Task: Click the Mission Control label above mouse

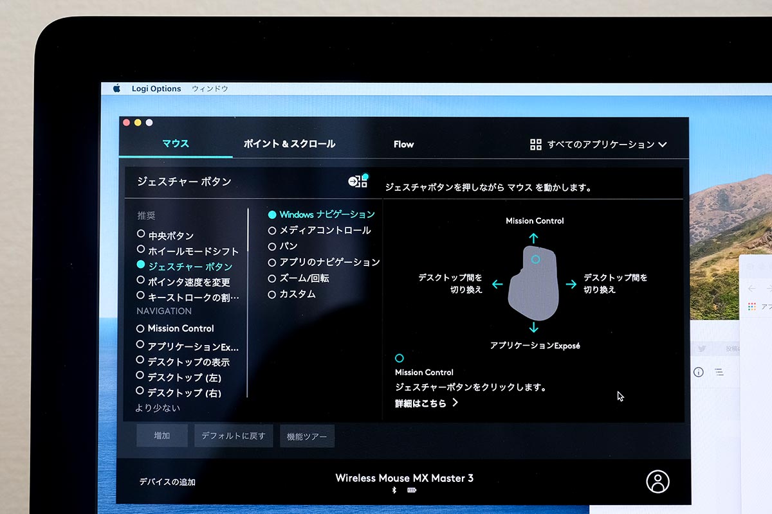Action: click(535, 221)
